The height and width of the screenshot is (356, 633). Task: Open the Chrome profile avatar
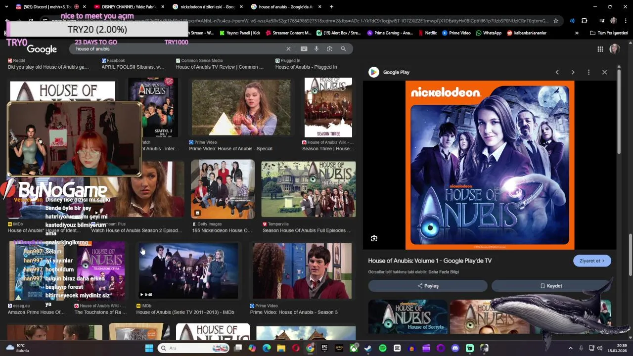coord(614,21)
